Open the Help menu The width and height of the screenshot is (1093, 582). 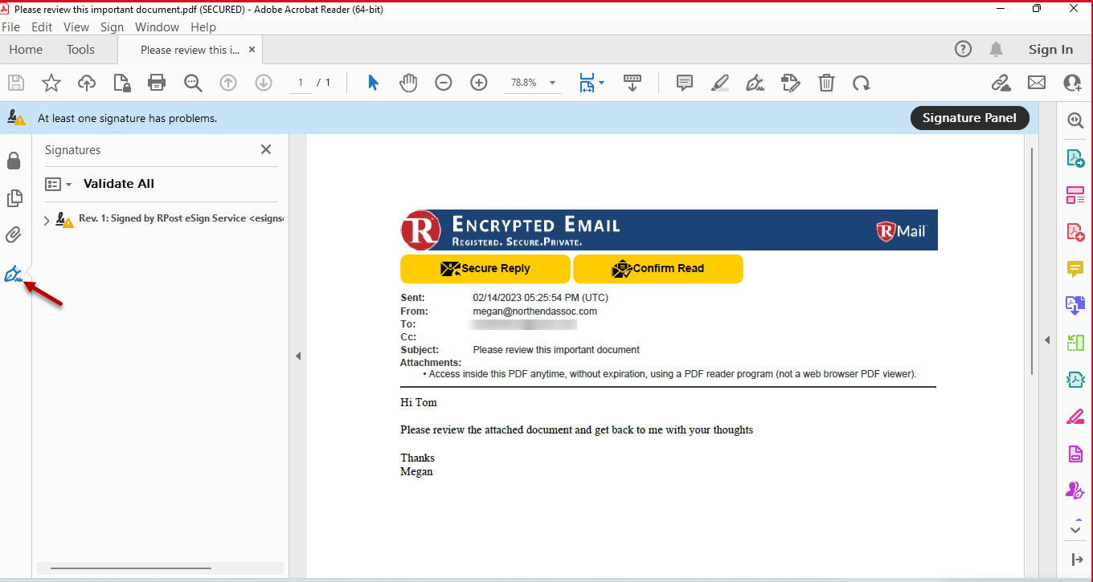coord(203,26)
